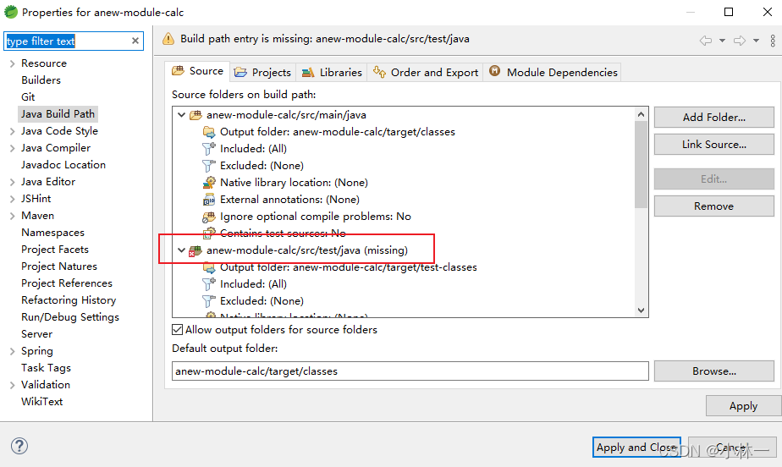This screenshot has width=782, height=467.
Task: Expand the Spring category
Action: tap(12, 351)
